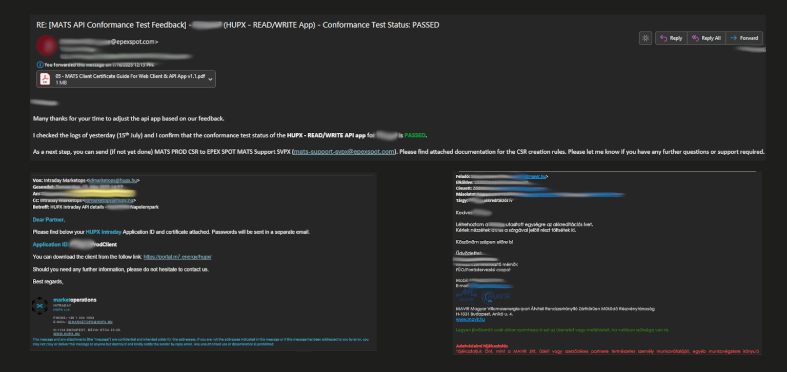Click the @mavir.hu sender address link
This screenshot has width=787, height=372.
536,176
